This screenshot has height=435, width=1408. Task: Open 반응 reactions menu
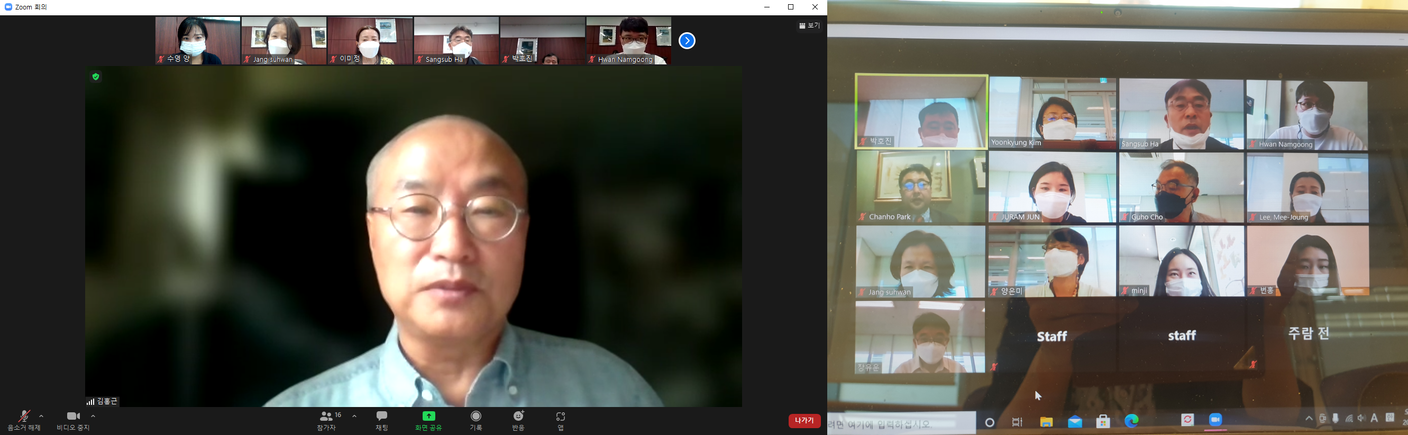coord(518,420)
